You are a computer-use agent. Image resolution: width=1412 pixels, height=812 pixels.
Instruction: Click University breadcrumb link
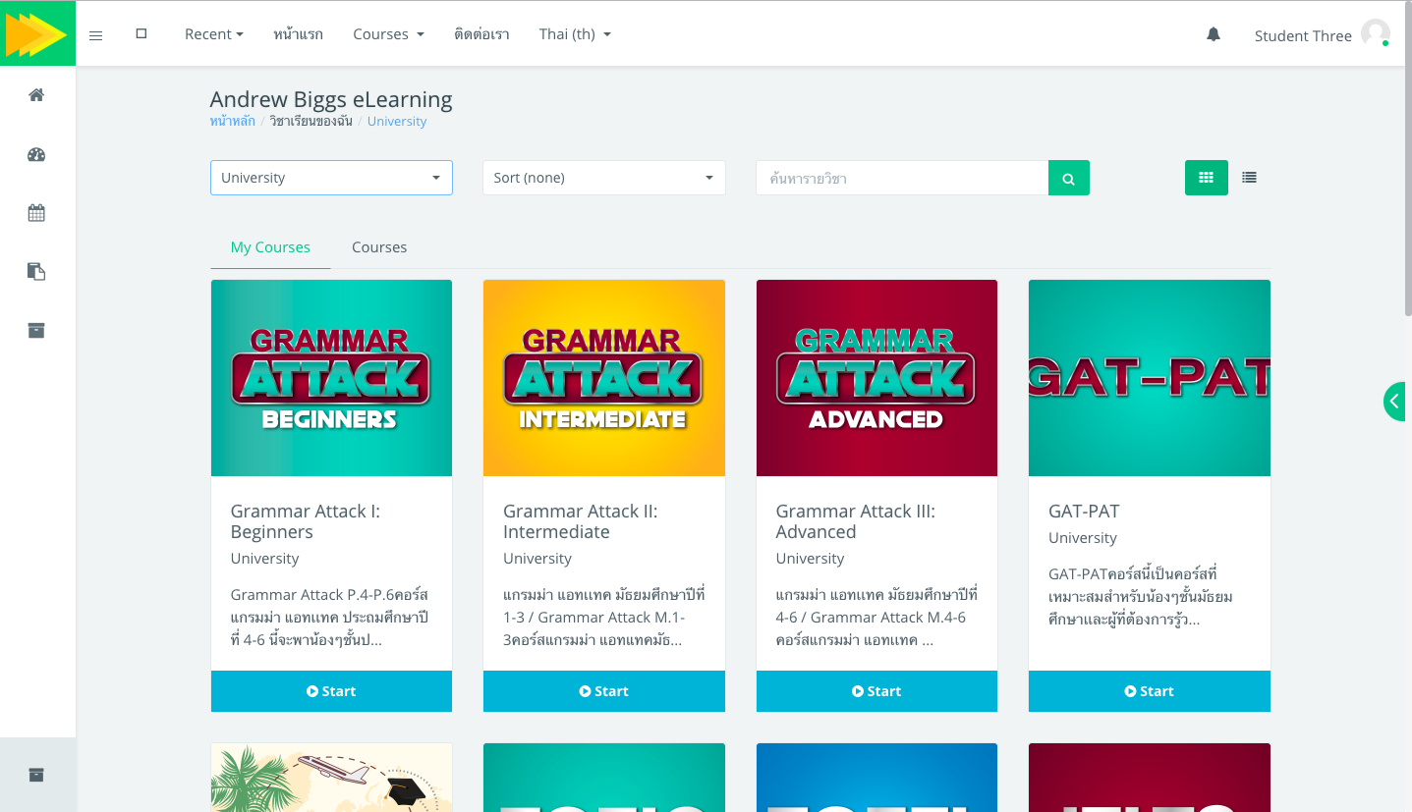coord(397,122)
